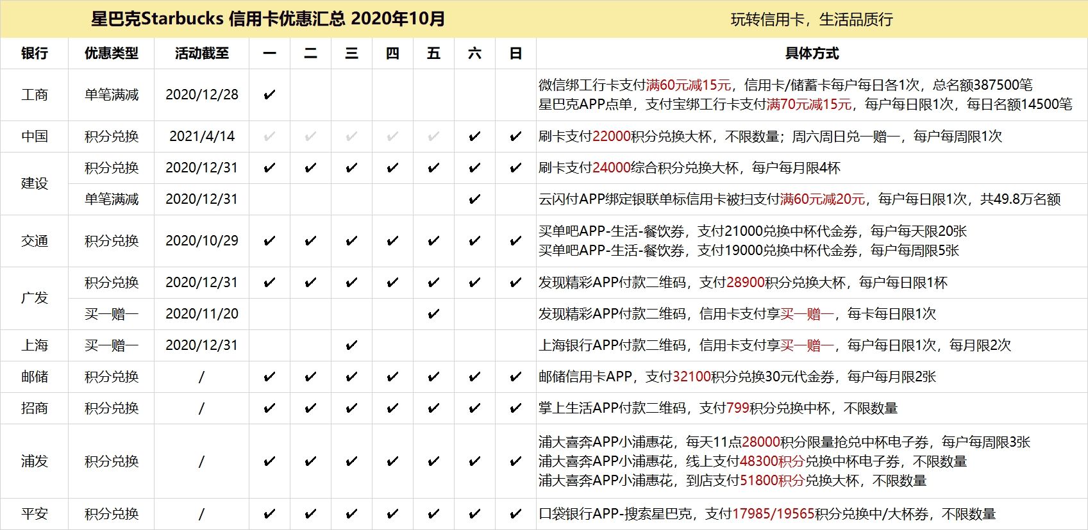Click the description 支付28900积分兑换大杯
Screen dimensions: 1088x530
pos(743,283)
